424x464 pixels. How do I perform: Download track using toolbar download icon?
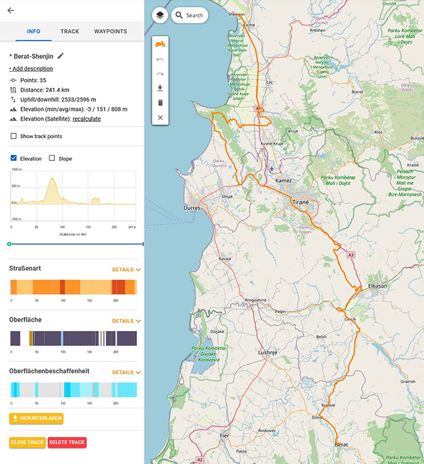160,88
